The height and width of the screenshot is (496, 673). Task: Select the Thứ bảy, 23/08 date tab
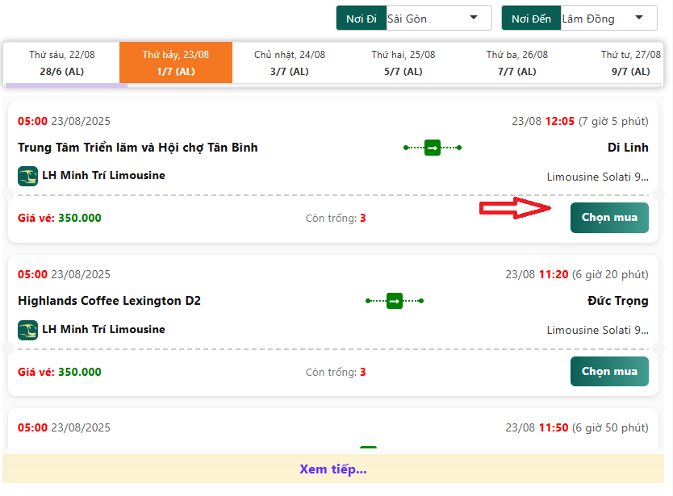[x=176, y=63]
